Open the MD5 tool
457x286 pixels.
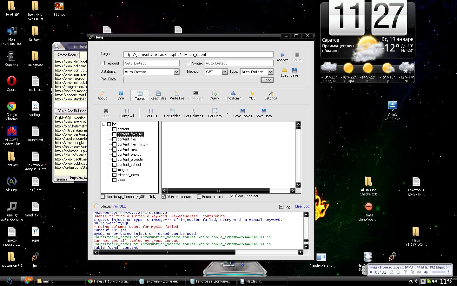252,93
